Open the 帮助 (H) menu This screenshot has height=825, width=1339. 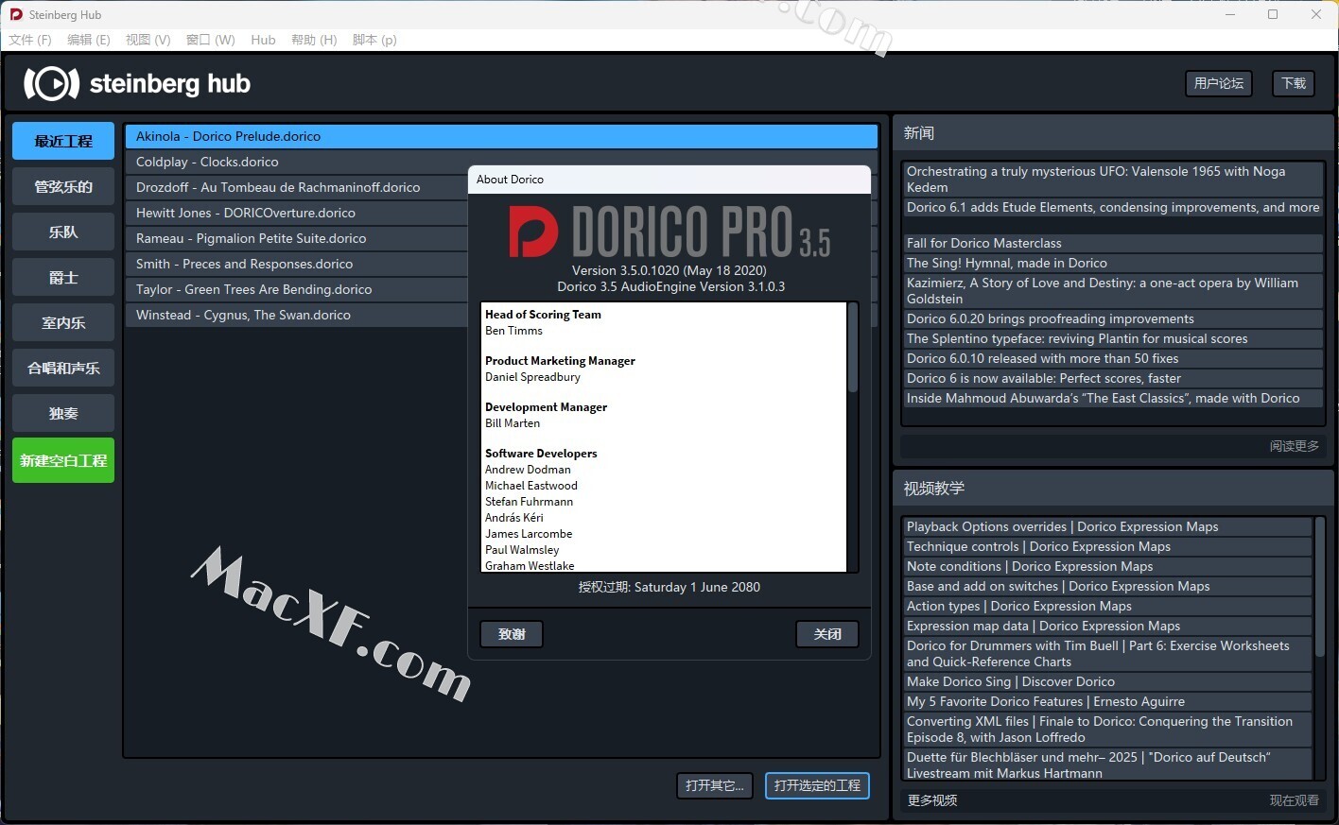pyautogui.click(x=314, y=40)
